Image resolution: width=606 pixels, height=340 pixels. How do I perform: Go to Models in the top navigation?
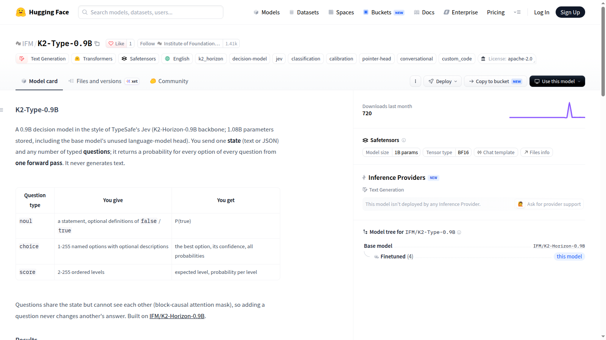(267, 12)
